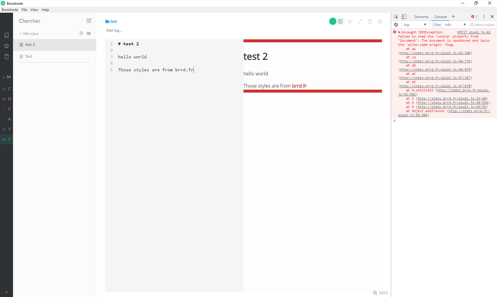Click the test folder icon above note
The width and height of the screenshot is (497, 297).
pos(107,22)
